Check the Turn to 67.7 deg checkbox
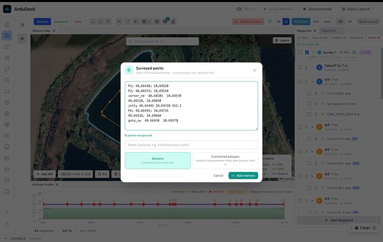Image resolution: width=383 pixels, height=242 pixels. [x=309, y=139]
